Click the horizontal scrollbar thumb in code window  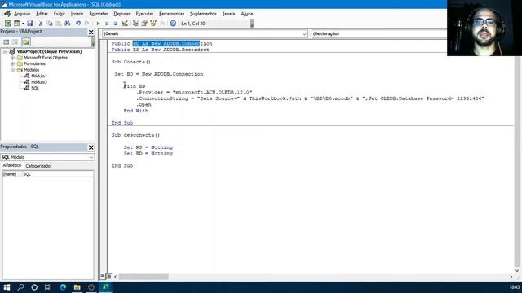144,277
